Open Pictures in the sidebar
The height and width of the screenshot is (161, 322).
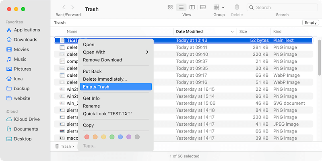tap(19, 69)
